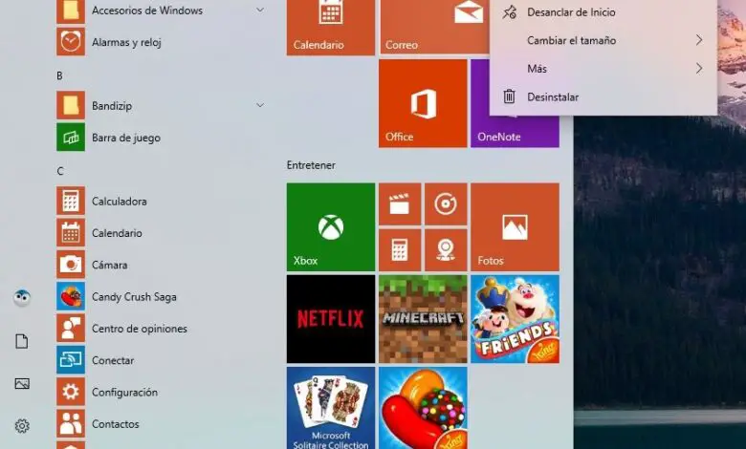Launch the Minecraft tile
The width and height of the screenshot is (746, 449).
click(423, 319)
